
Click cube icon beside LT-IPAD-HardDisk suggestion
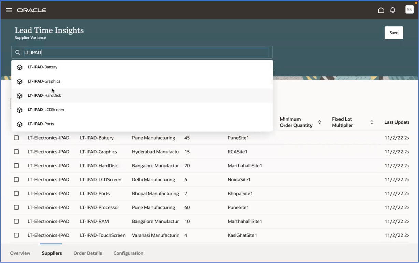click(20, 96)
